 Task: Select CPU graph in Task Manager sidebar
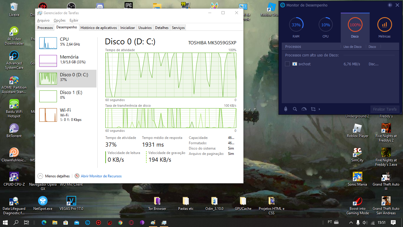coord(66,43)
